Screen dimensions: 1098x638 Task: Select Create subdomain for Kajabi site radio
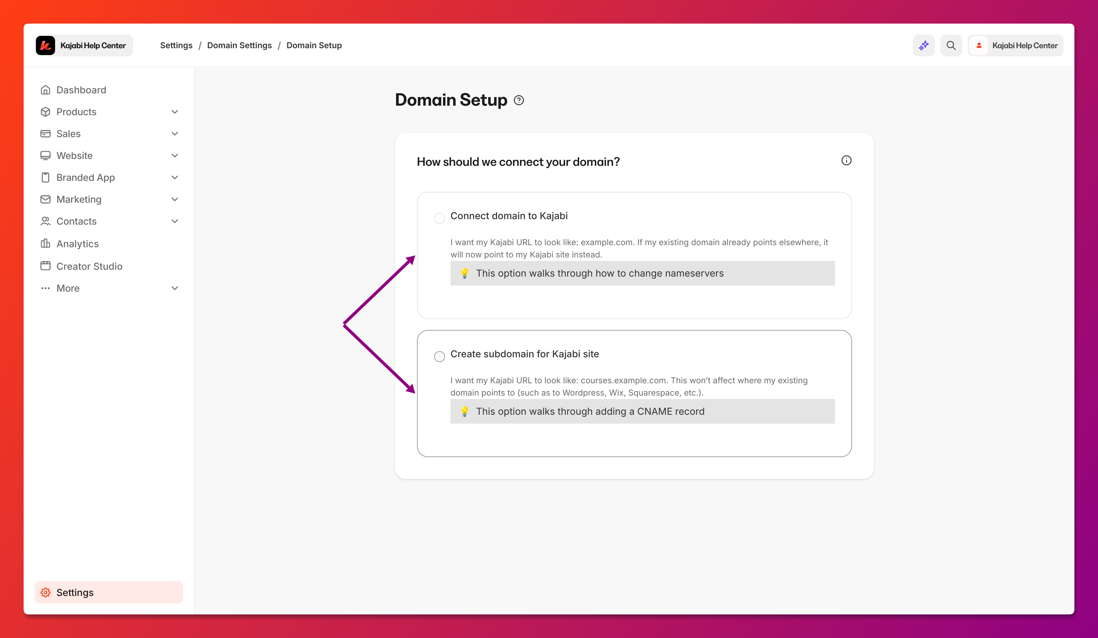(439, 357)
